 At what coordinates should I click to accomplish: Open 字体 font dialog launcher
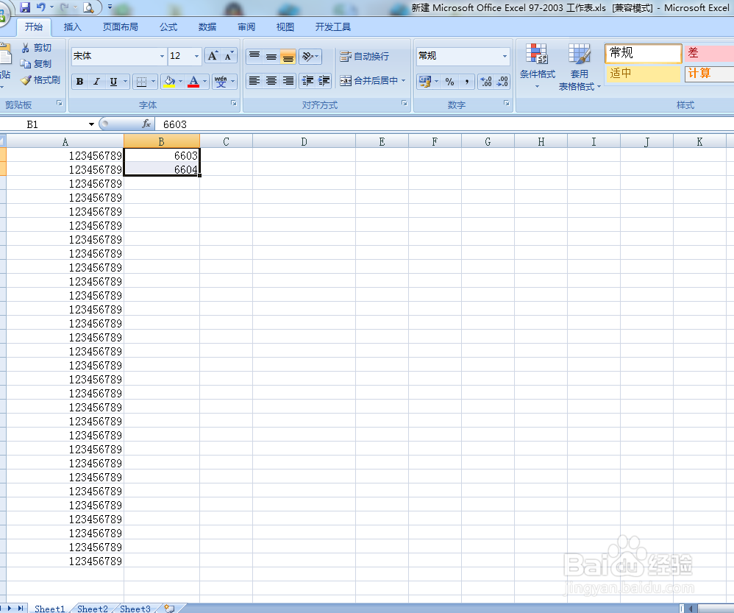click(x=234, y=104)
